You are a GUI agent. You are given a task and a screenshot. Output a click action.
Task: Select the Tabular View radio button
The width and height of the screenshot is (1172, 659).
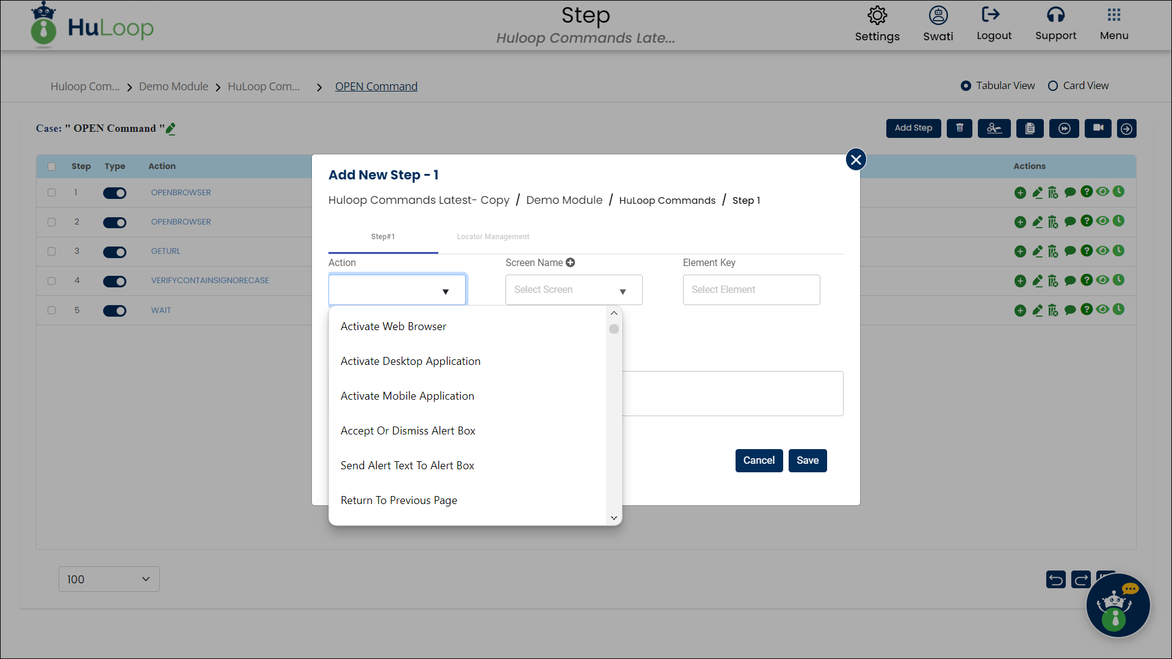click(x=966, y=86)
